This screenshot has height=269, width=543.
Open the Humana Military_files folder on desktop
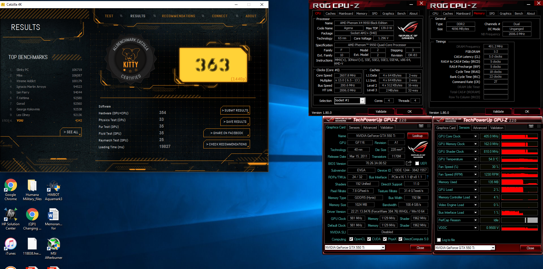click(32, 190)
